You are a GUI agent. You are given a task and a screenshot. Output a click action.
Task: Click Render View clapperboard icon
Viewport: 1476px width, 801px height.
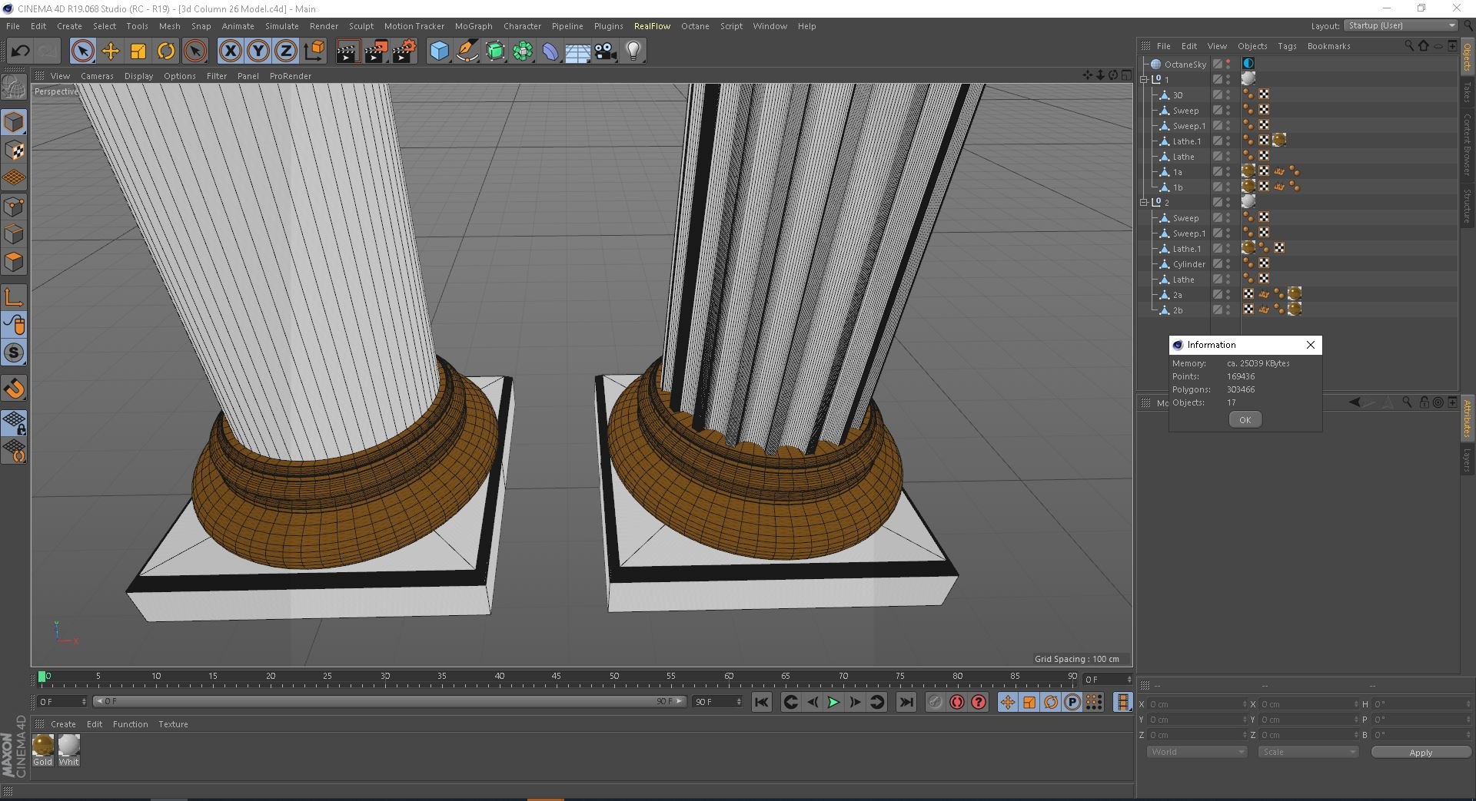[x=347, y=51]
